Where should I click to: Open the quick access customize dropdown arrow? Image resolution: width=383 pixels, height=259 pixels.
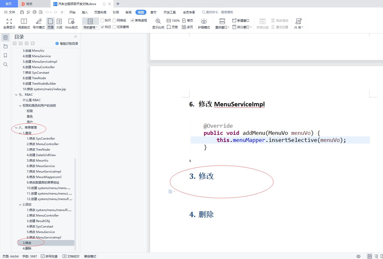(62, 12)
